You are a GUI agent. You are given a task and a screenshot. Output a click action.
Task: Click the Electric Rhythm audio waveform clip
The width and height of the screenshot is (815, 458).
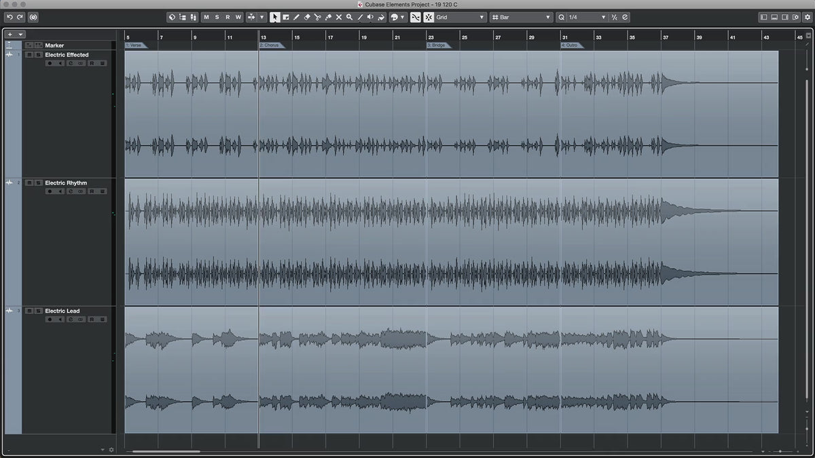448,242
